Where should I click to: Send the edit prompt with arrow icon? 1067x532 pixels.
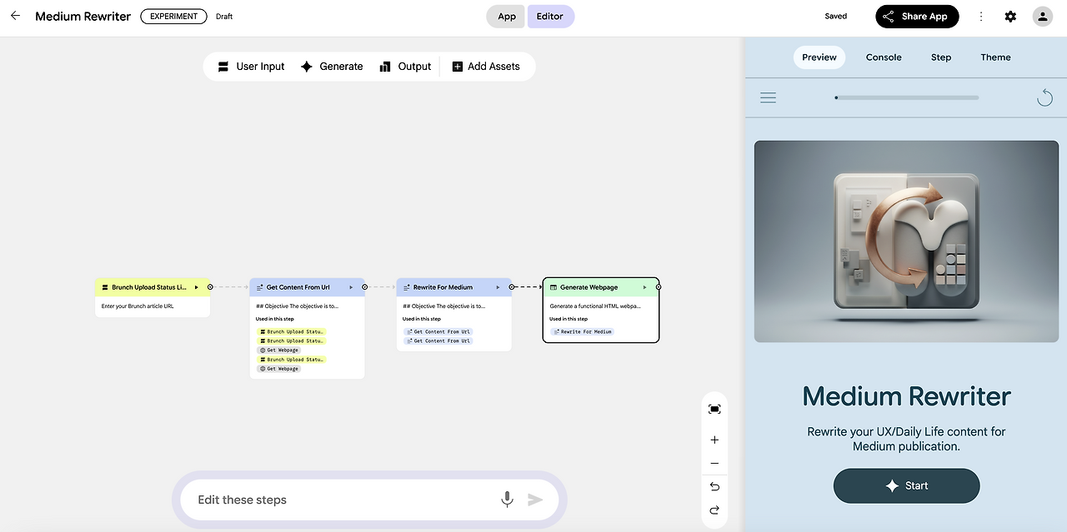535,500
